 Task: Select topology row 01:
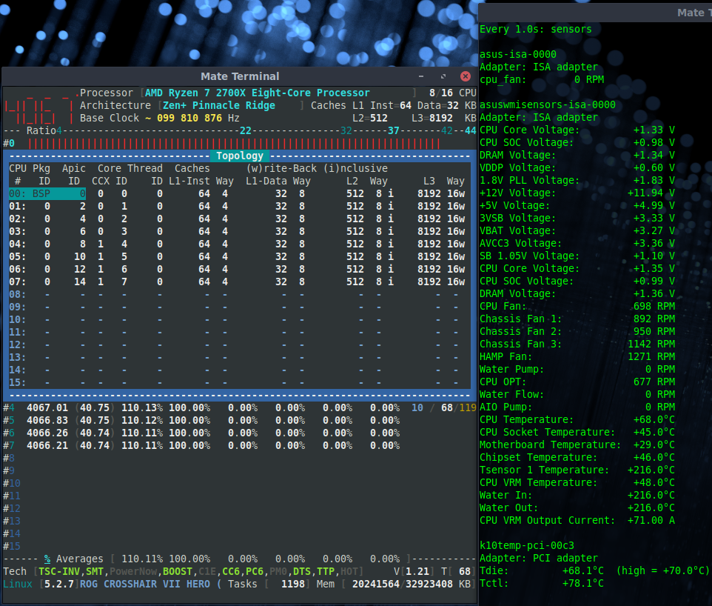tap(237, 207)
